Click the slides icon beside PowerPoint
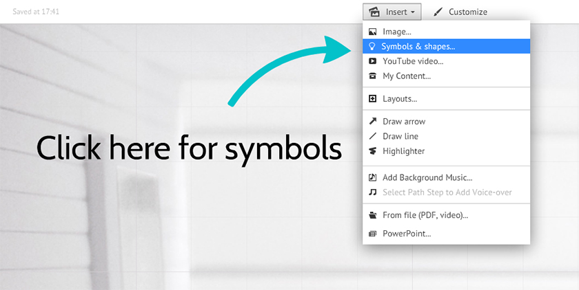The width and height of the screenshot is (579, 290). 373,234
